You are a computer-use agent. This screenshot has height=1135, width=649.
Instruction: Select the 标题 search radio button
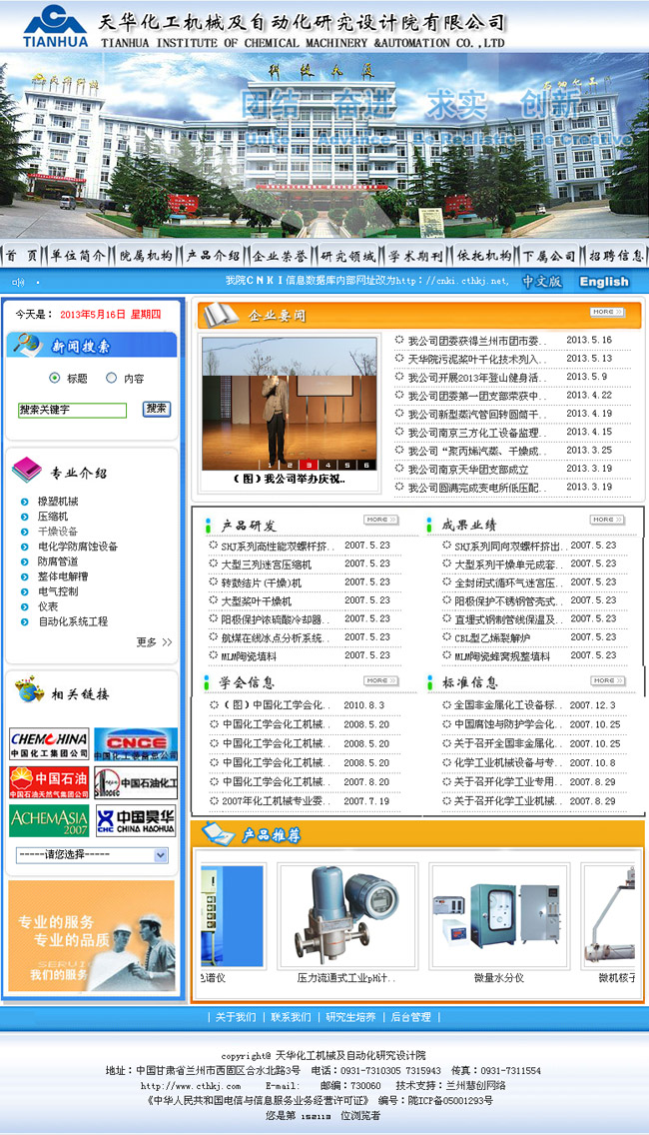pos(54,379)
